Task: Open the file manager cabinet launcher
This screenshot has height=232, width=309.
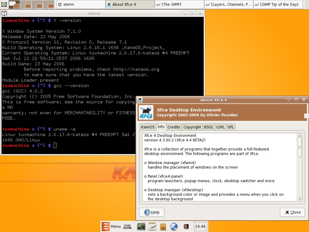Action: click(x=163, y=227)
